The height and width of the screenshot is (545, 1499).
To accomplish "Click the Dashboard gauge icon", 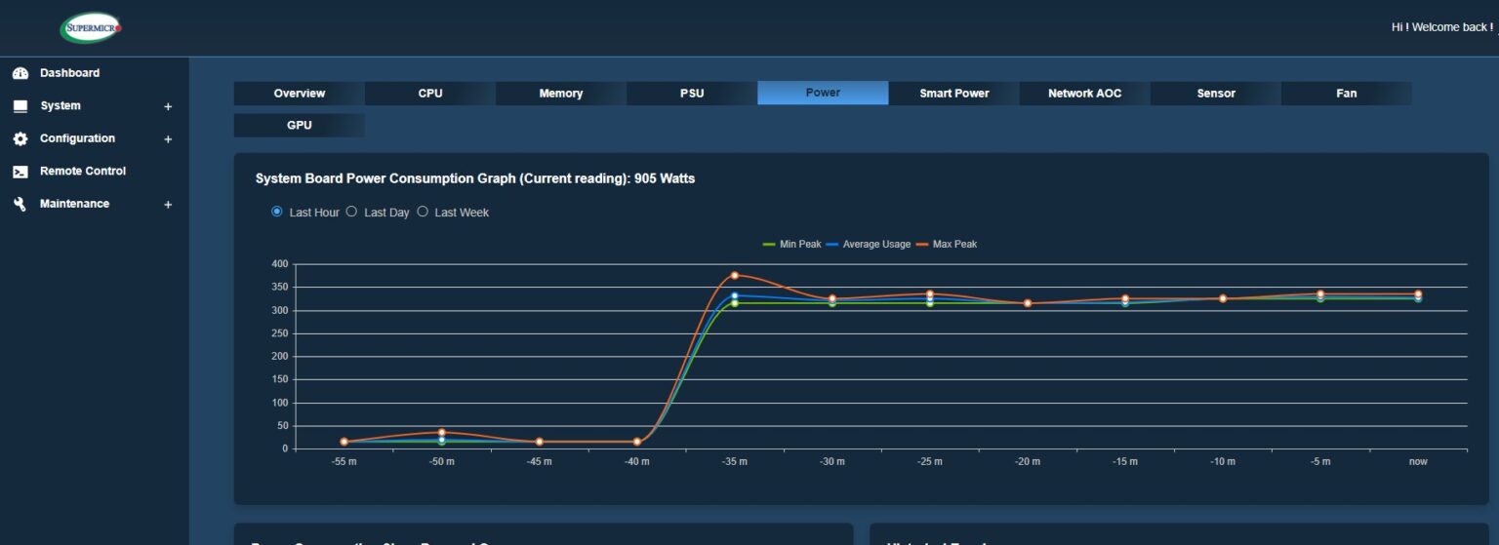I will (x=20, y=73).
